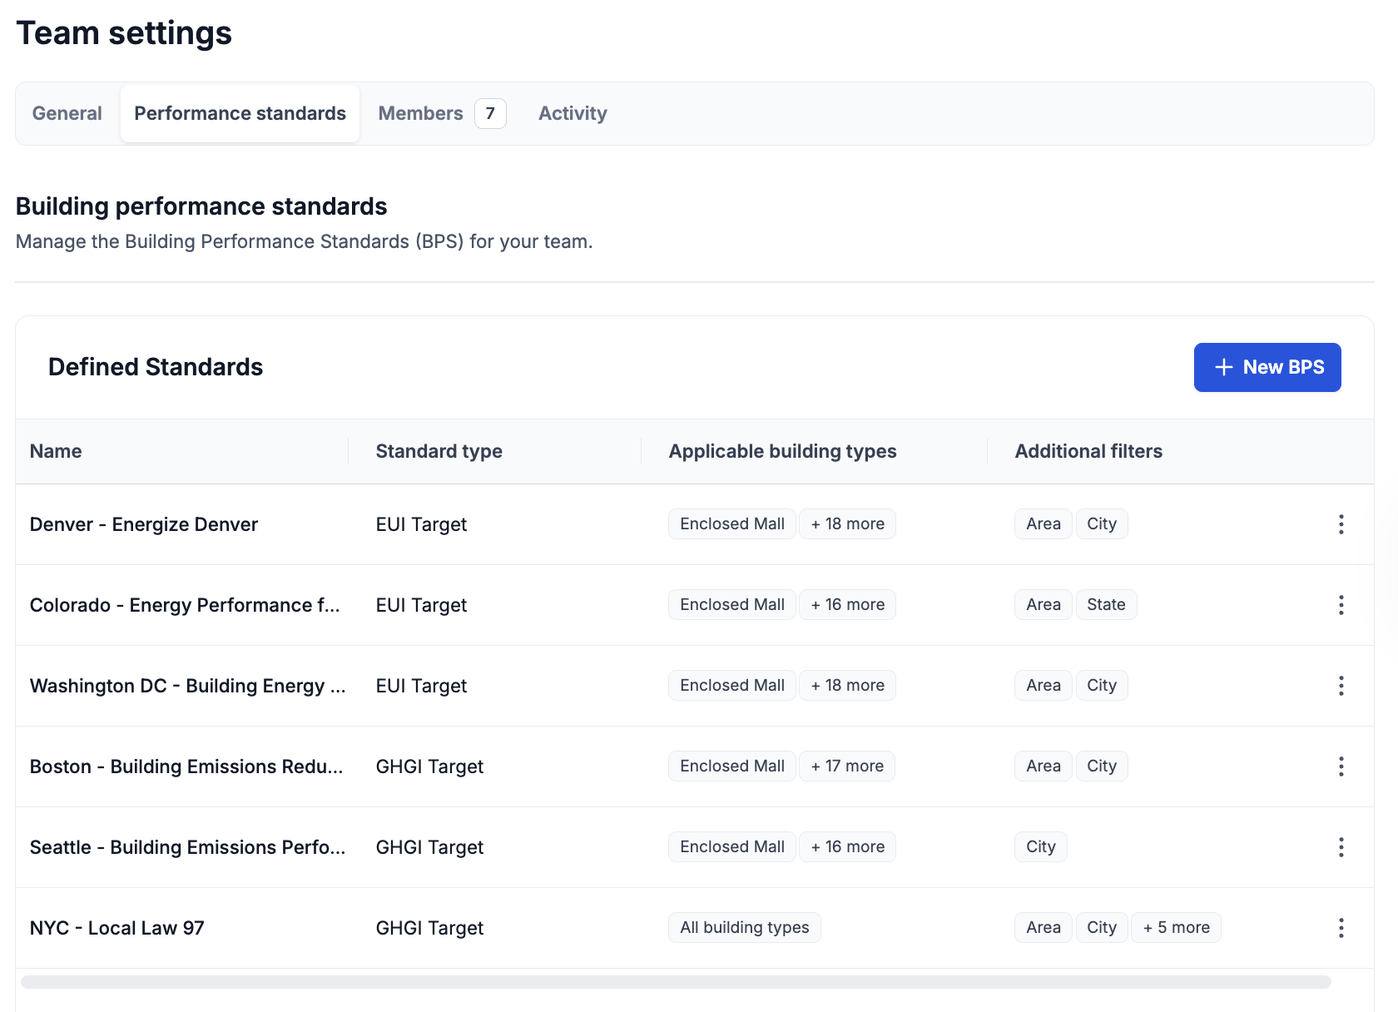Go to the Activity tab
Screen dimensions: 1398x1012
click(573, 113)
